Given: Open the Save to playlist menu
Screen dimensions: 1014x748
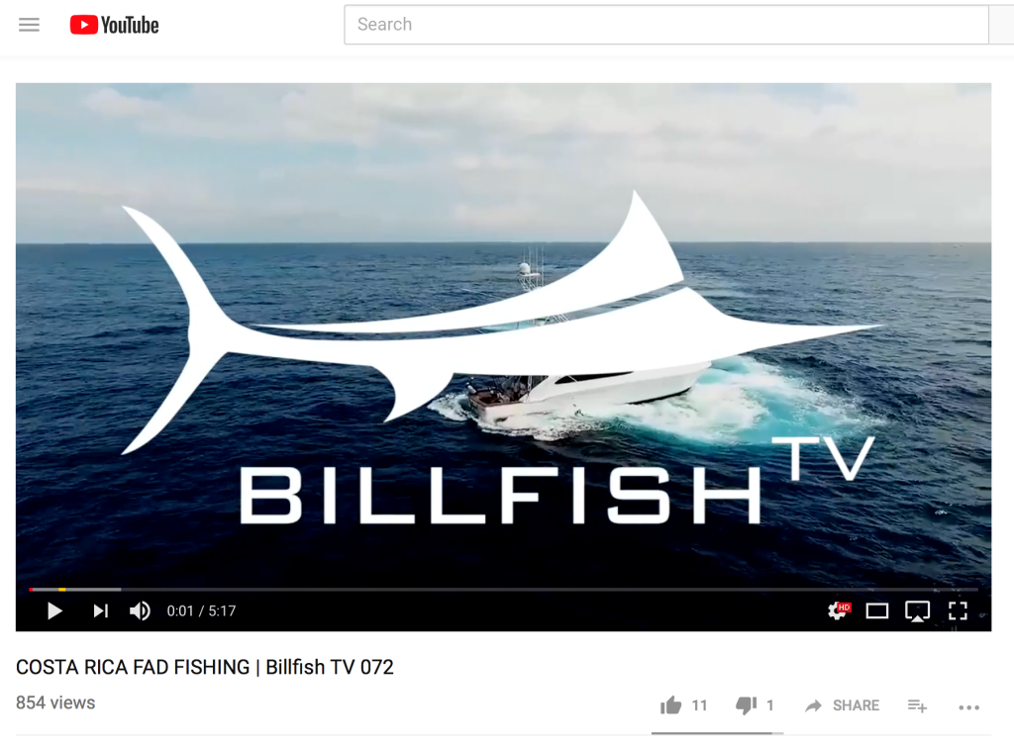Looking at the screenshot, I should [917, 706].
